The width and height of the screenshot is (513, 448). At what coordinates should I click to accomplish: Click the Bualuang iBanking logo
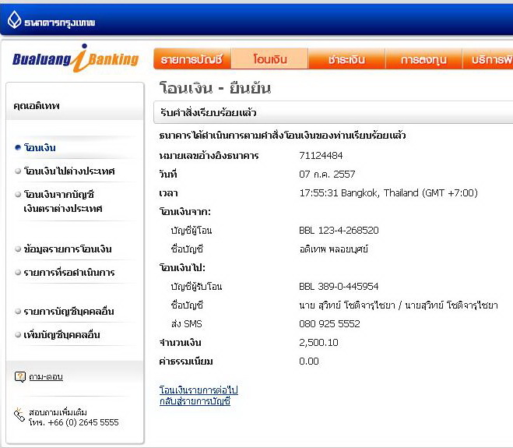pyautogui.click(x=76, y=58)
